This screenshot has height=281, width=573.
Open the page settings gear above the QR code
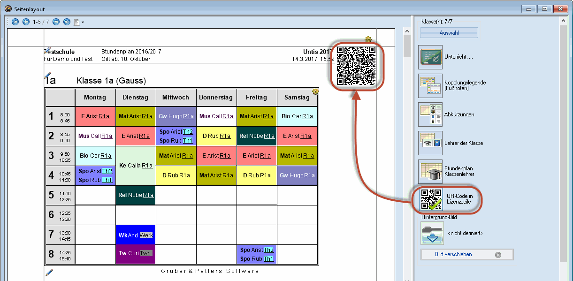point(368,40)
